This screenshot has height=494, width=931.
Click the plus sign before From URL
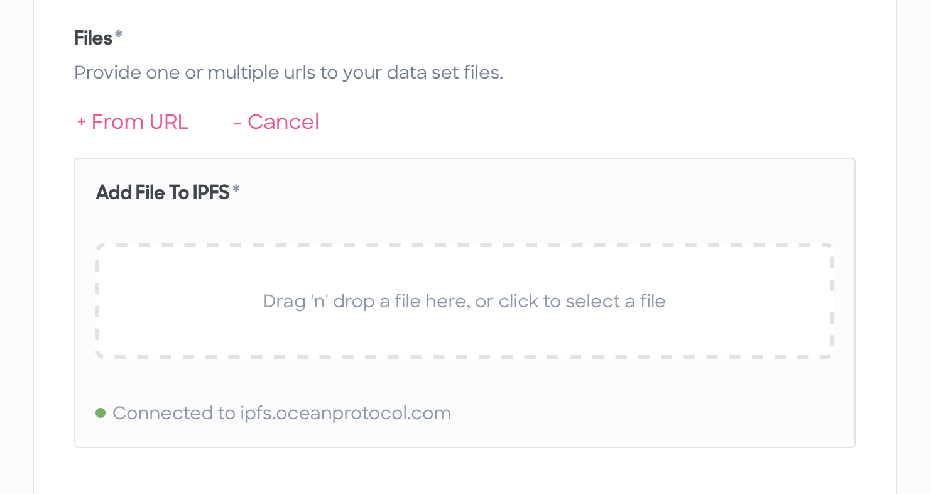[81, 122]
